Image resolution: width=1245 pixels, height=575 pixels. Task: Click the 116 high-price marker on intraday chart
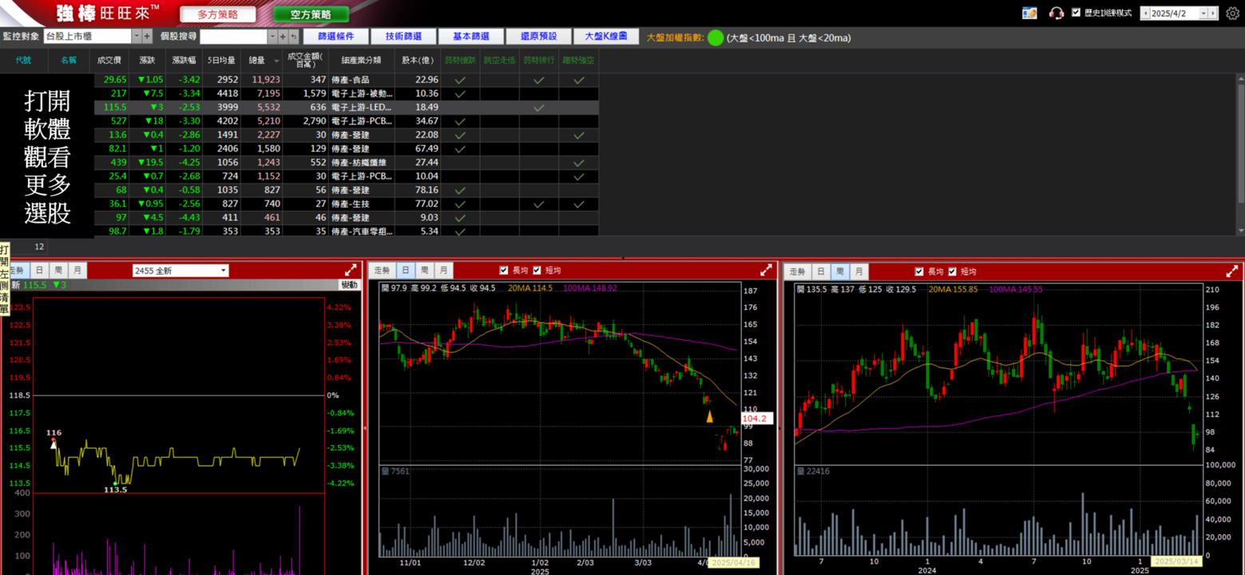coord(54,433)
